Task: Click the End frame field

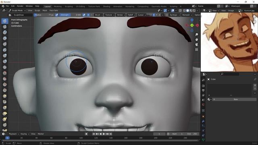Action: [x=192, y=134]
